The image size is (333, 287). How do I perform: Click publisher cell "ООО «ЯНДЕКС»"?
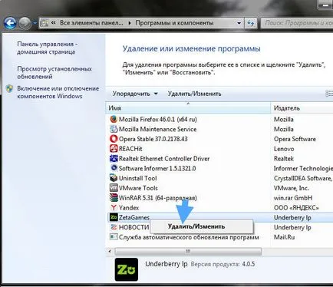click(x=296, y=207)
